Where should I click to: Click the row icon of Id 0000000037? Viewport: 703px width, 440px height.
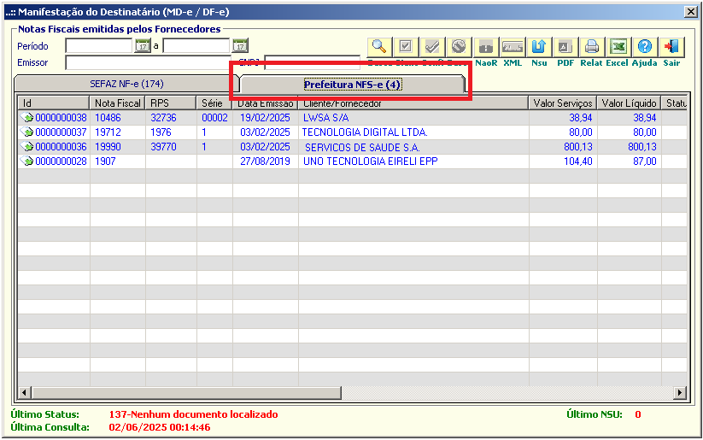pyautogui.click(x=26, y=132)
